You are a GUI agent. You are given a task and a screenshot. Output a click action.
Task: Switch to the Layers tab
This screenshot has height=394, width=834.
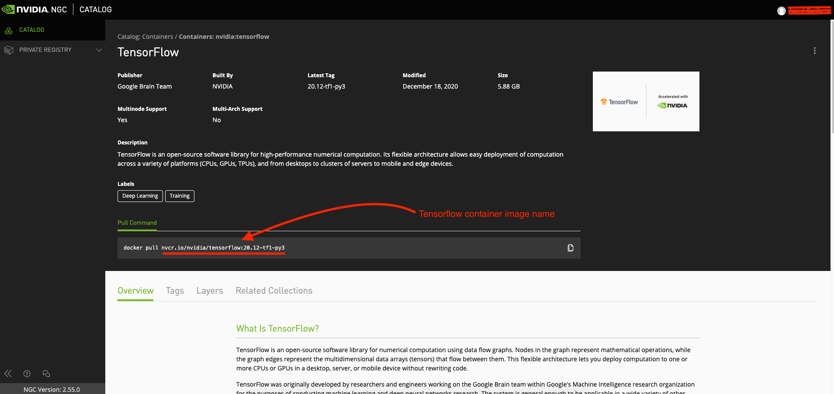point(210,291)
